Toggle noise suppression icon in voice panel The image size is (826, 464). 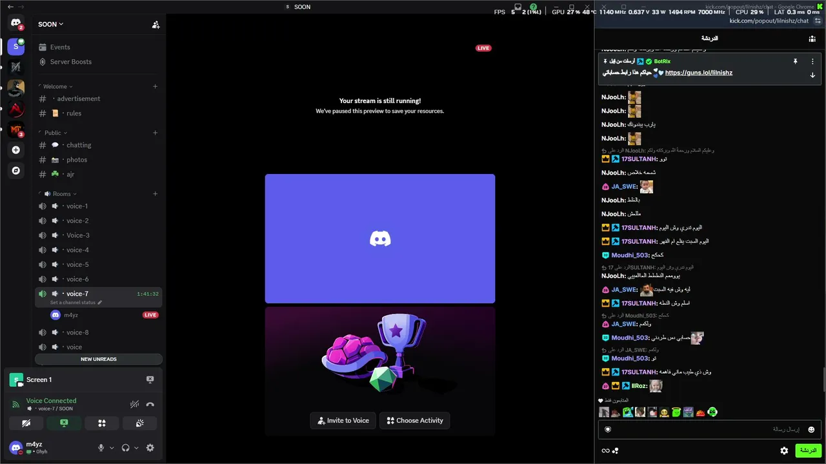coord(134,405)
